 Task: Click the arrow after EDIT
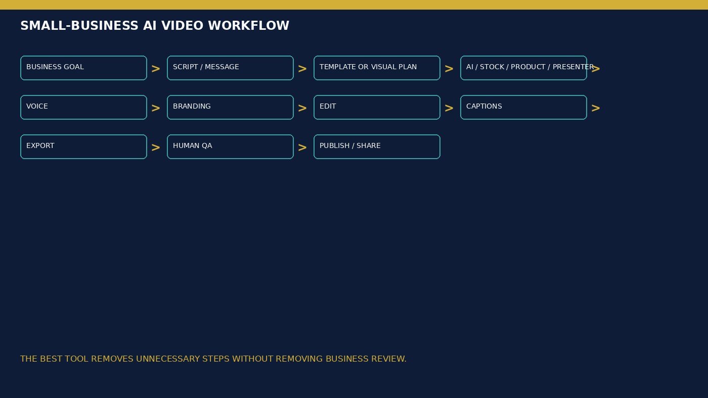tap(449, 108)
